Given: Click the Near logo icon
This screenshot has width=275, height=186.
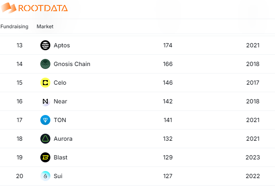Looking at the screenshot, I should click(45, 101).
